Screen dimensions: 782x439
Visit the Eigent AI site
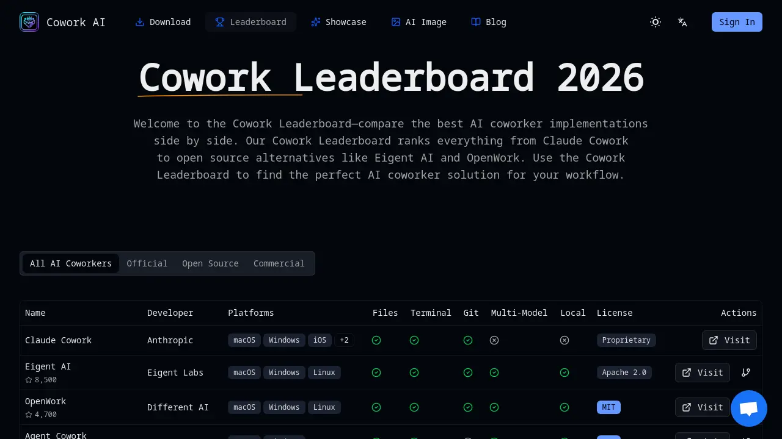703,373
